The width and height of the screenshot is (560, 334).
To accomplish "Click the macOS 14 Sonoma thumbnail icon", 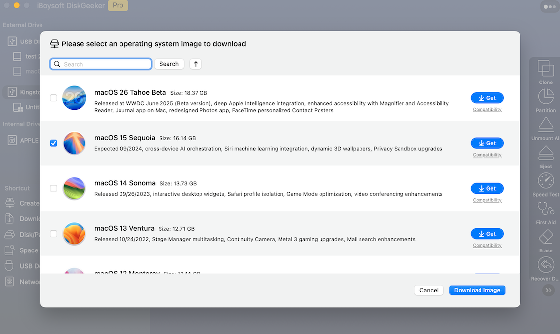I will tap(75, 188).
